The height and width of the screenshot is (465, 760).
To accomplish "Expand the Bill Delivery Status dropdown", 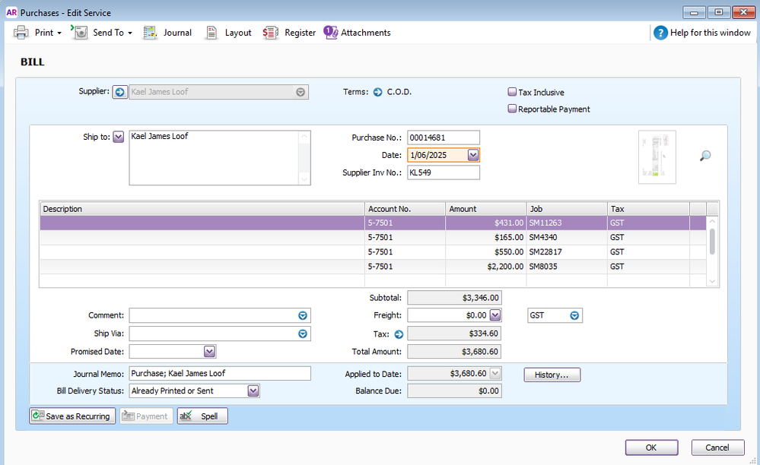I will point(253,391).
